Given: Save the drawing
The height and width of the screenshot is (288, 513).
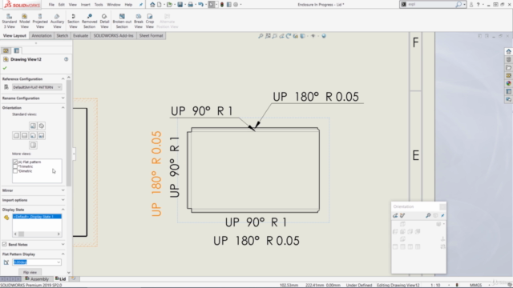Looking at the screenshot, I should pos(180,5).
